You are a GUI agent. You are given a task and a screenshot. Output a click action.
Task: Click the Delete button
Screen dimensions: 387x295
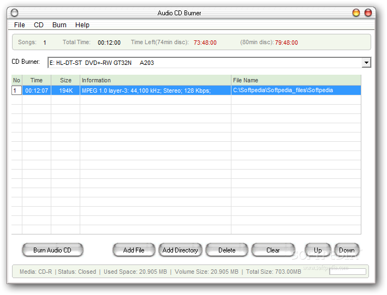(x=227, y=250)
